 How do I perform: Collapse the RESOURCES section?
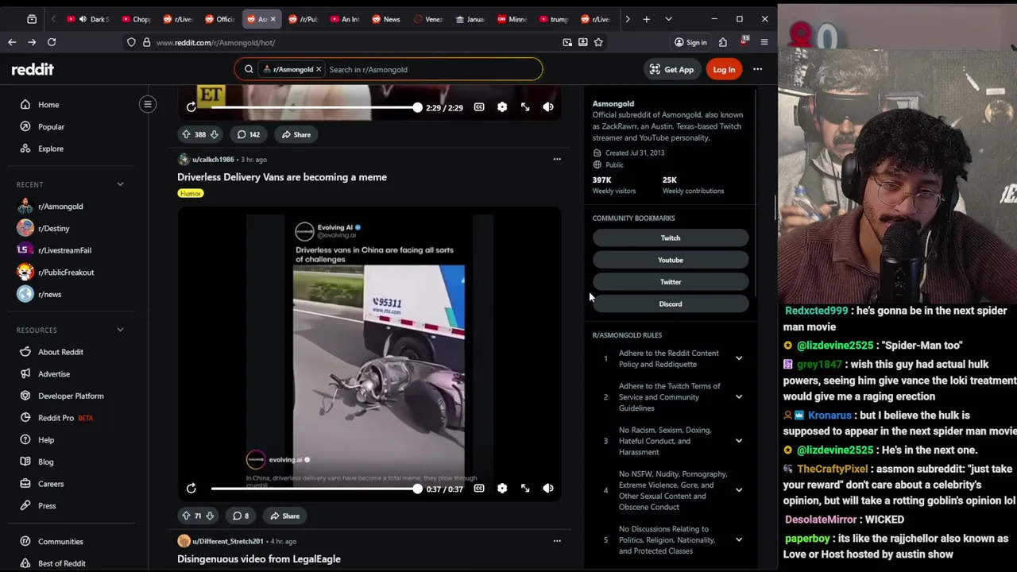121,330
